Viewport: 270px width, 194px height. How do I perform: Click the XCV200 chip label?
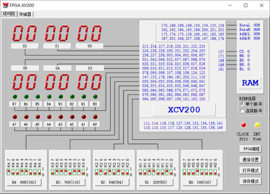pos(184,110)
